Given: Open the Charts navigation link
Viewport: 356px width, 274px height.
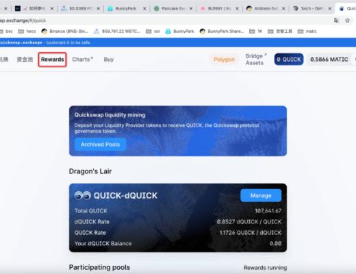Looking at the screenshot, I should [82, 60].
